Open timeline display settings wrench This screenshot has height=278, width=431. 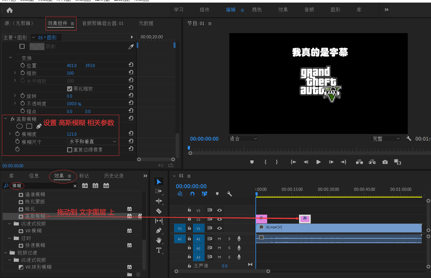pyautogui.click(x=229, y=194)
